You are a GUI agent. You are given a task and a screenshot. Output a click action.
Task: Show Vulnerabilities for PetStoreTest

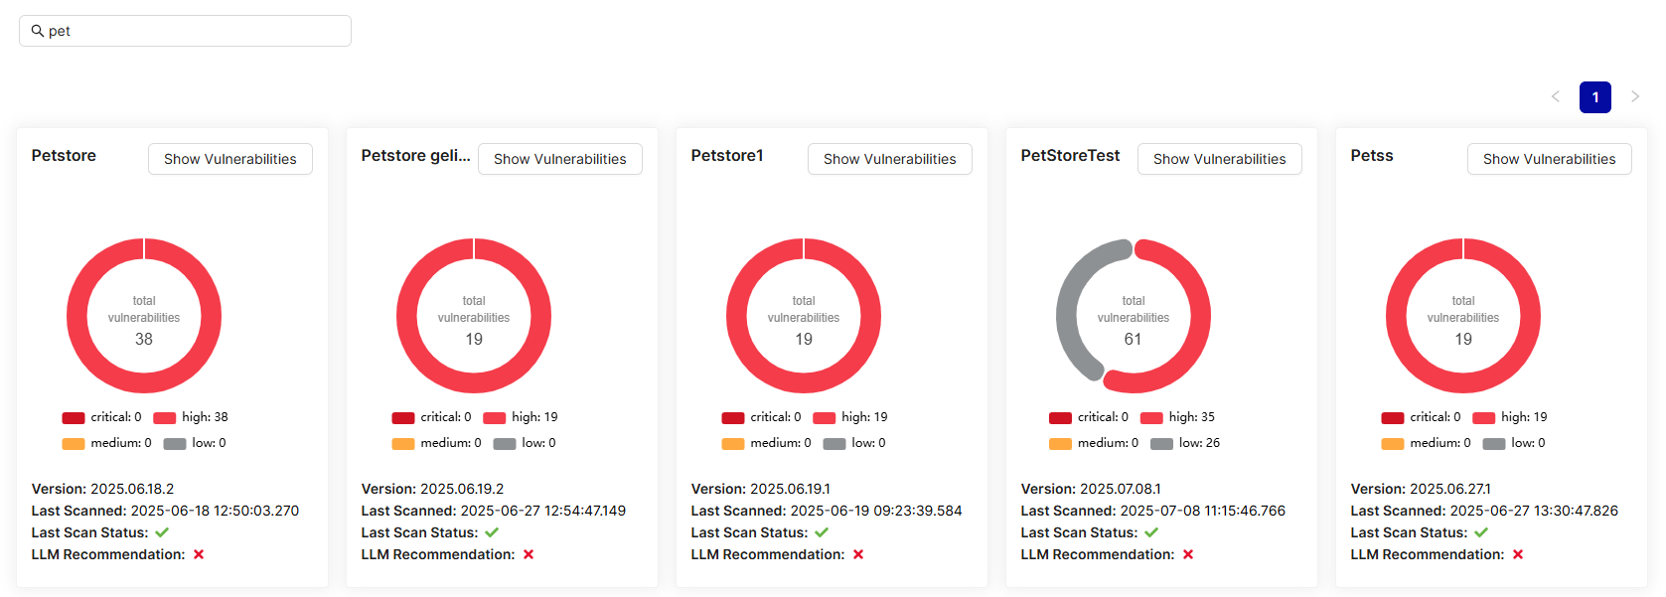coord(1219,159)
